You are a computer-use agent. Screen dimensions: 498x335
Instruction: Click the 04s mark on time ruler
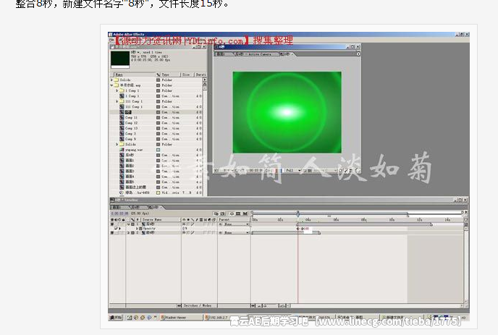308,220
